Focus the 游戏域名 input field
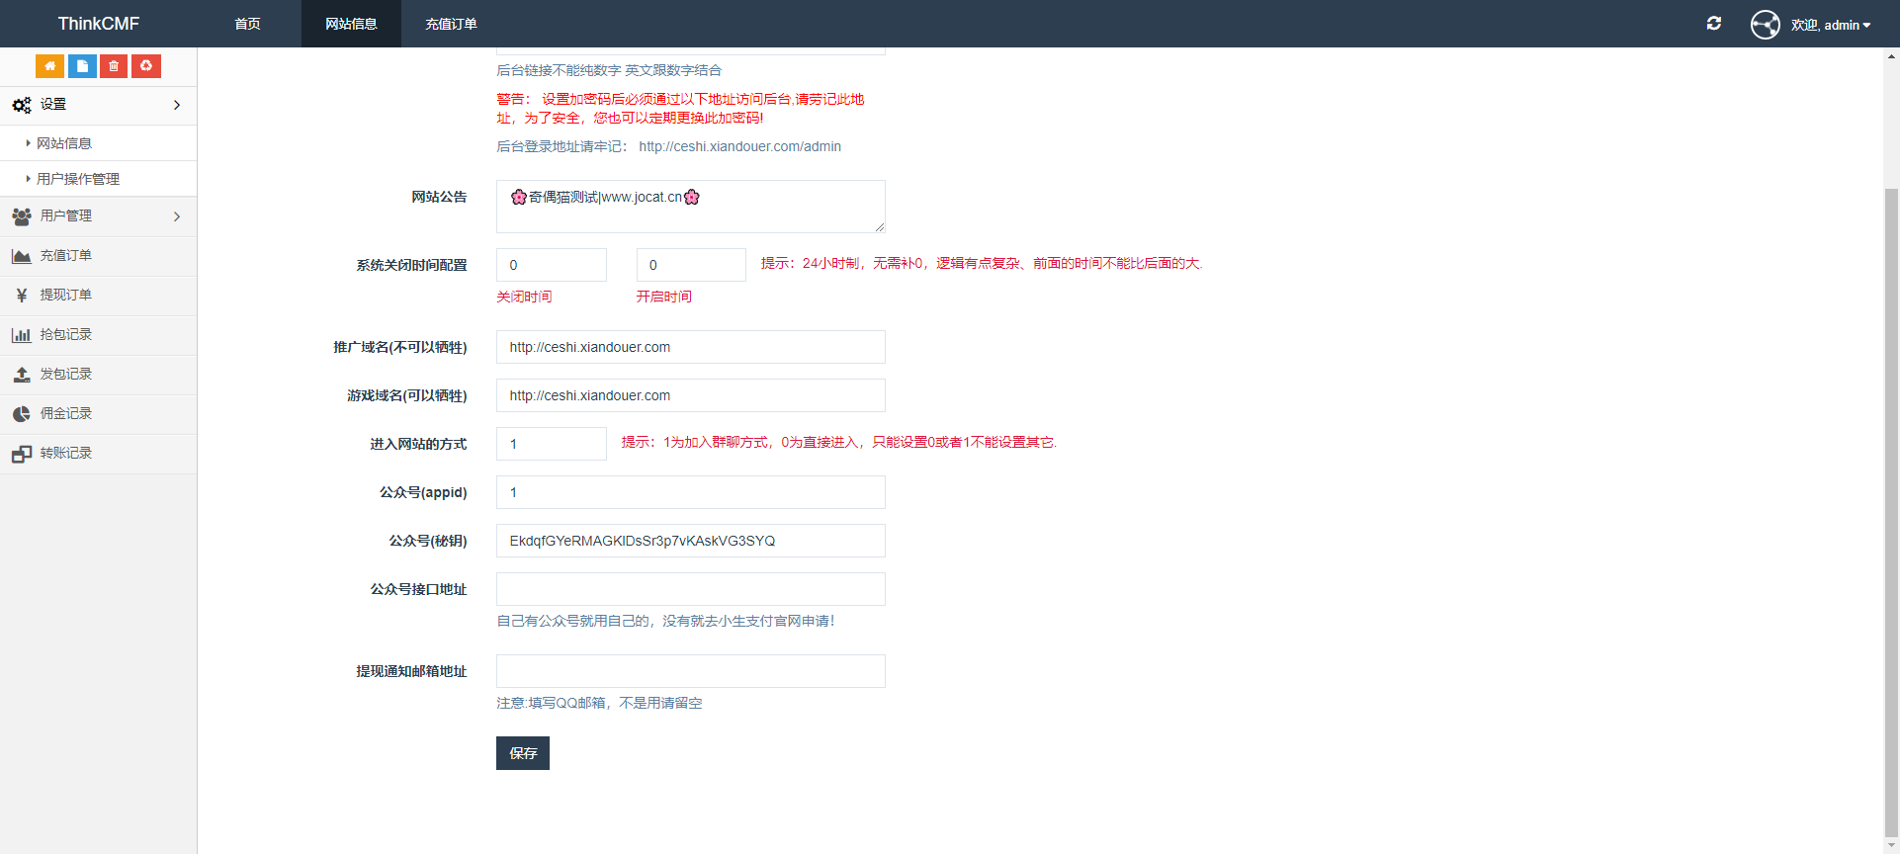 point(691,395)
